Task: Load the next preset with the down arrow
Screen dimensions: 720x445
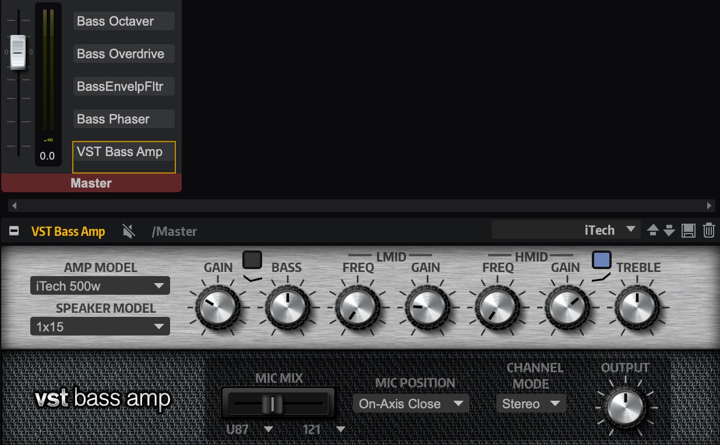Action: pos(669,231)
